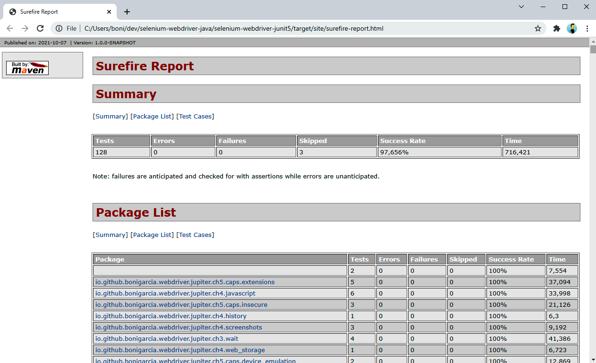Close the Surefire Report tab
Screen dimensions: 596x363
pyautogui.click(x=109, y=12)
